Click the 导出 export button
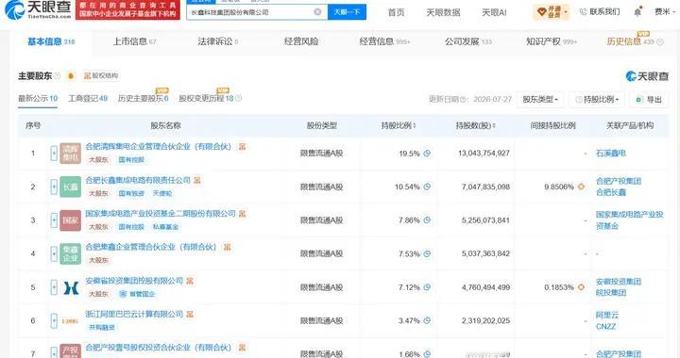Screen dimensions: 680x358 (649, 100)
